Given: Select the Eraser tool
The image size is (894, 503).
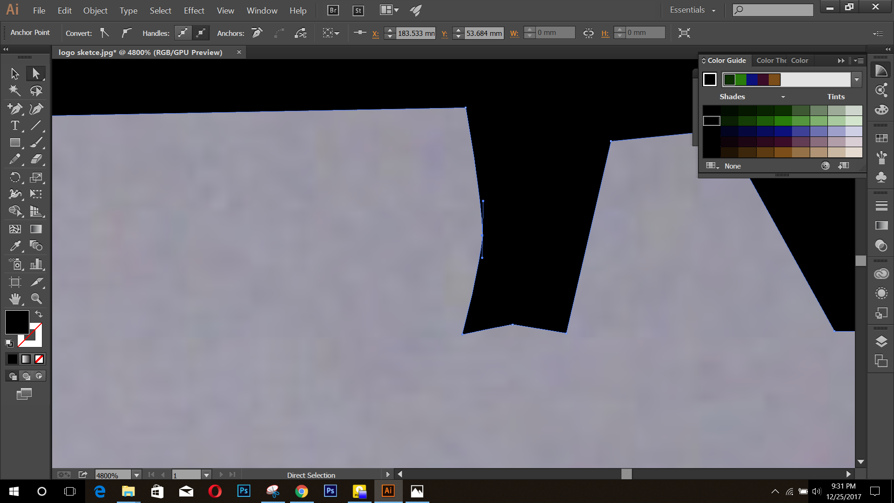Looking at the screenshot, I should [36, 159].
